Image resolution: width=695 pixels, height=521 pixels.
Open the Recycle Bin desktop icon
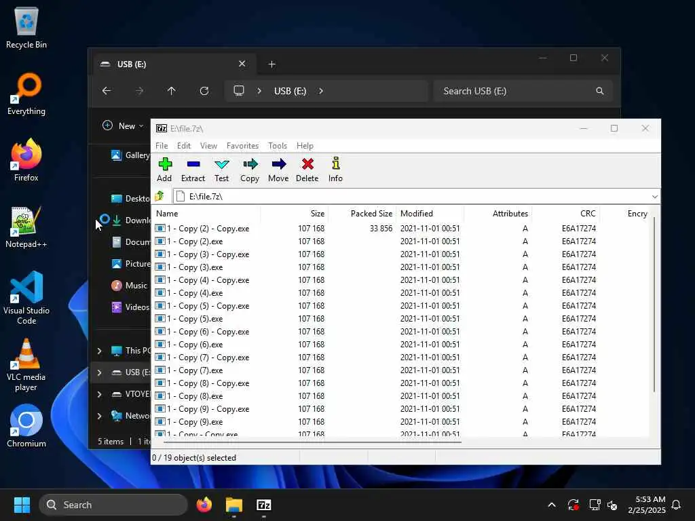pos(26,27)
